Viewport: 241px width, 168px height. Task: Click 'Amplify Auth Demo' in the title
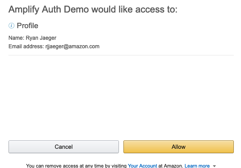(x=49, y=9)
